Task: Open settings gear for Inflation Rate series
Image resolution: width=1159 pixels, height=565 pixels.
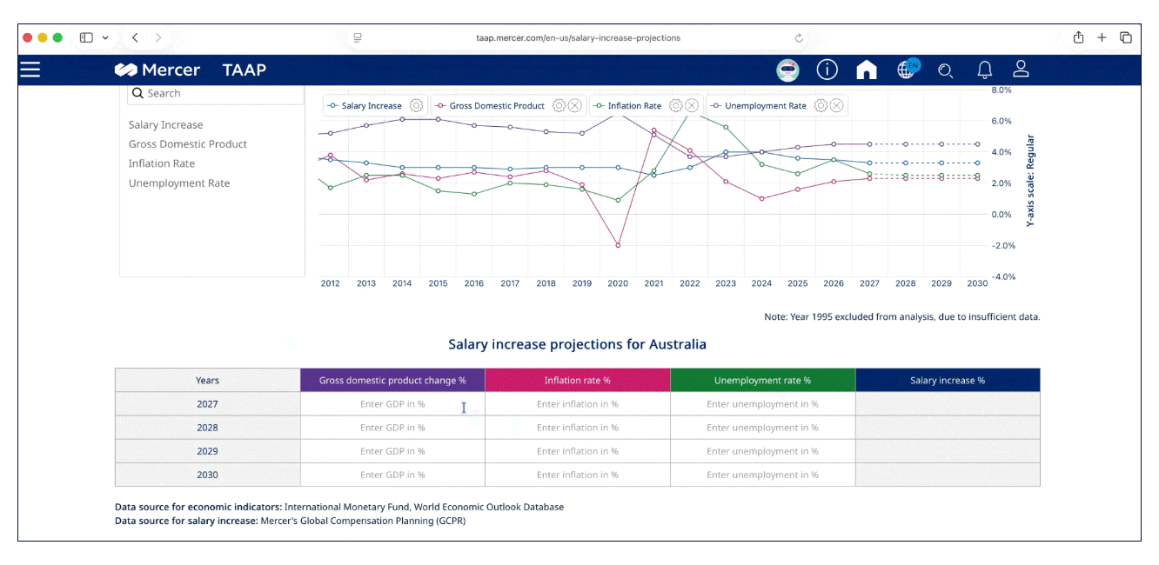Action: tap(676, 105)
